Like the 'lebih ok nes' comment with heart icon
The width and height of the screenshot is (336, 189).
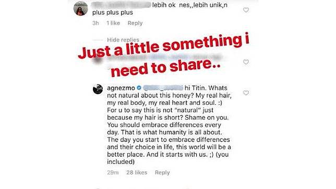click(x=246, y=10)
